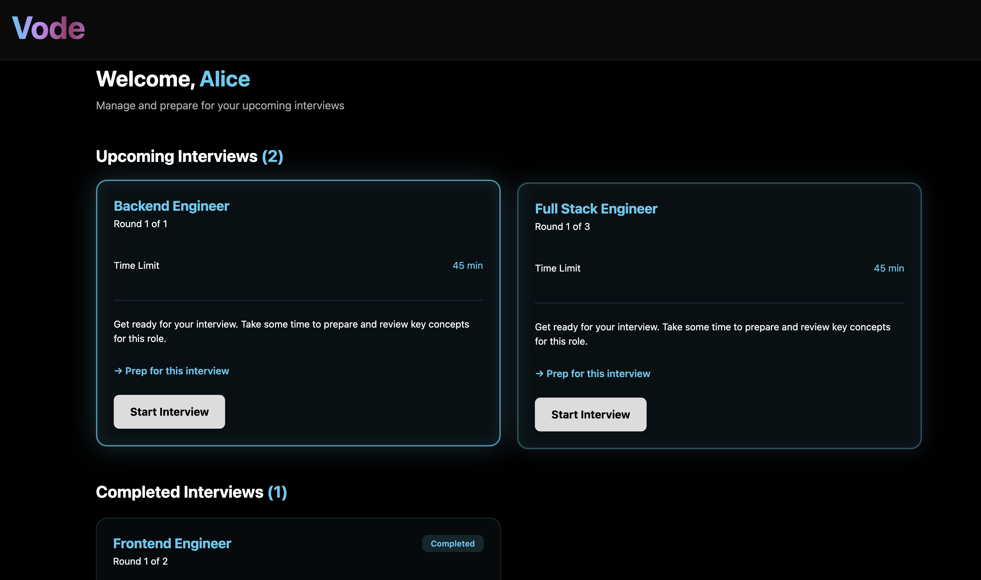Click arrow icon beside Full Stack prep link

click(x=539, y=374)
